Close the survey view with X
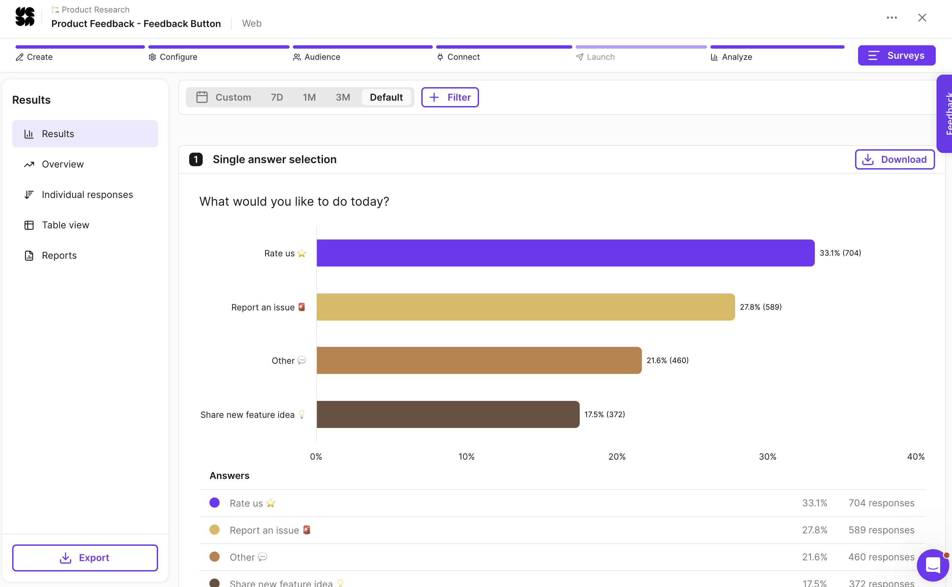This screenshot has width=952, height=587. 922,18
